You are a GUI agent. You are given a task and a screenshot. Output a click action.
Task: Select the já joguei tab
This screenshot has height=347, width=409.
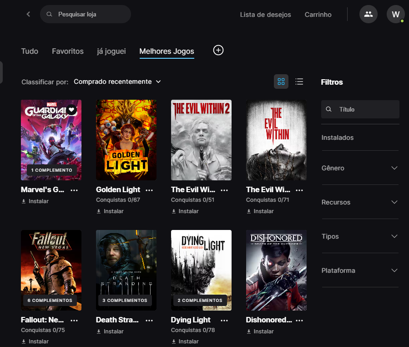111,51
